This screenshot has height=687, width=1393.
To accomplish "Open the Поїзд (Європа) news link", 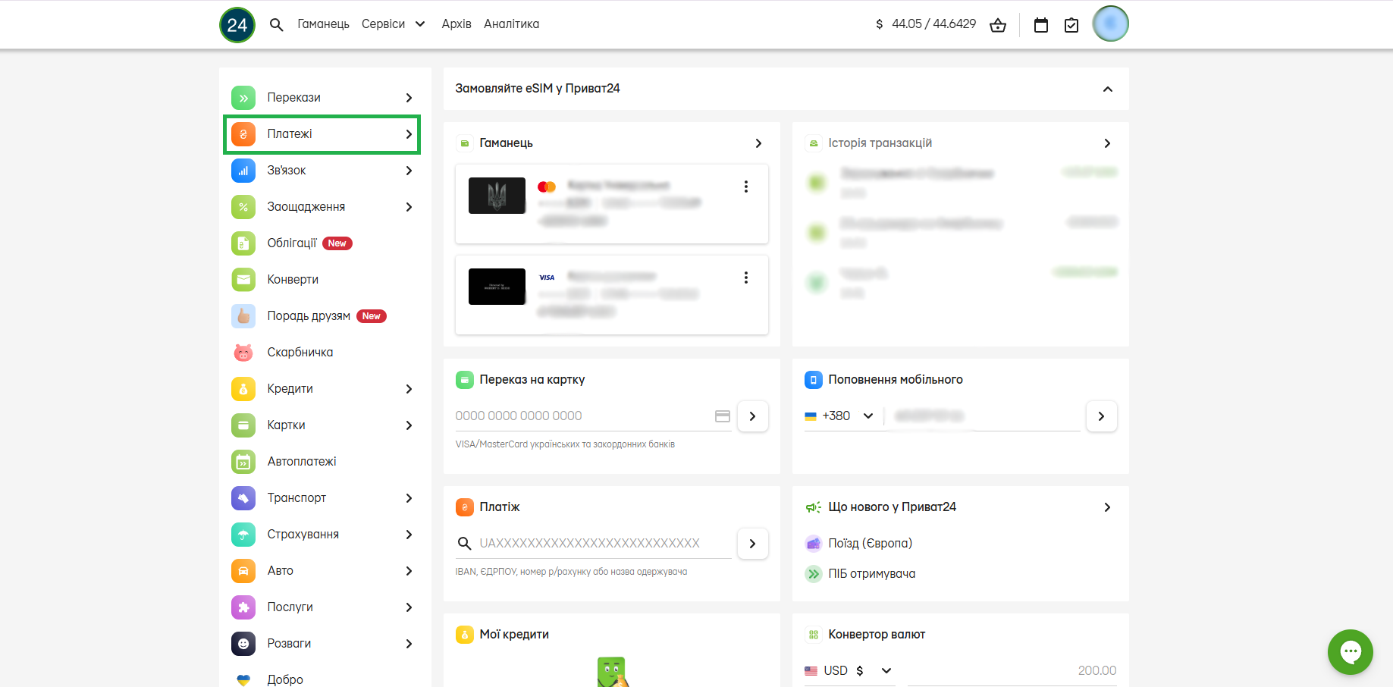I will [x=871, y=544].
